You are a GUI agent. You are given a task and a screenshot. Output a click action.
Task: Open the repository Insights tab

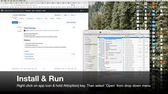pyautogui.click(x=52, y=19)
